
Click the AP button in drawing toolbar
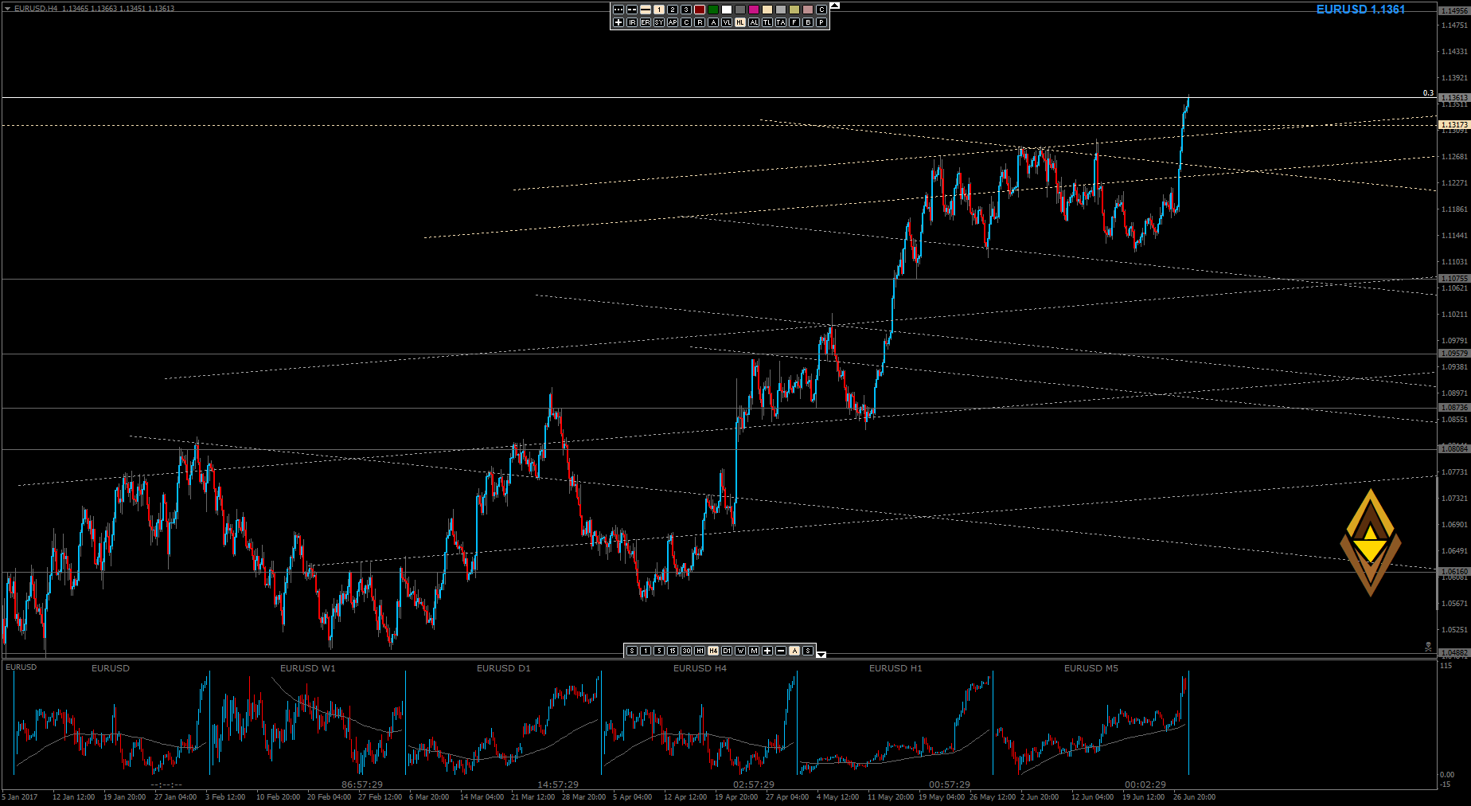pyautogui.click(x=673, y=22)
